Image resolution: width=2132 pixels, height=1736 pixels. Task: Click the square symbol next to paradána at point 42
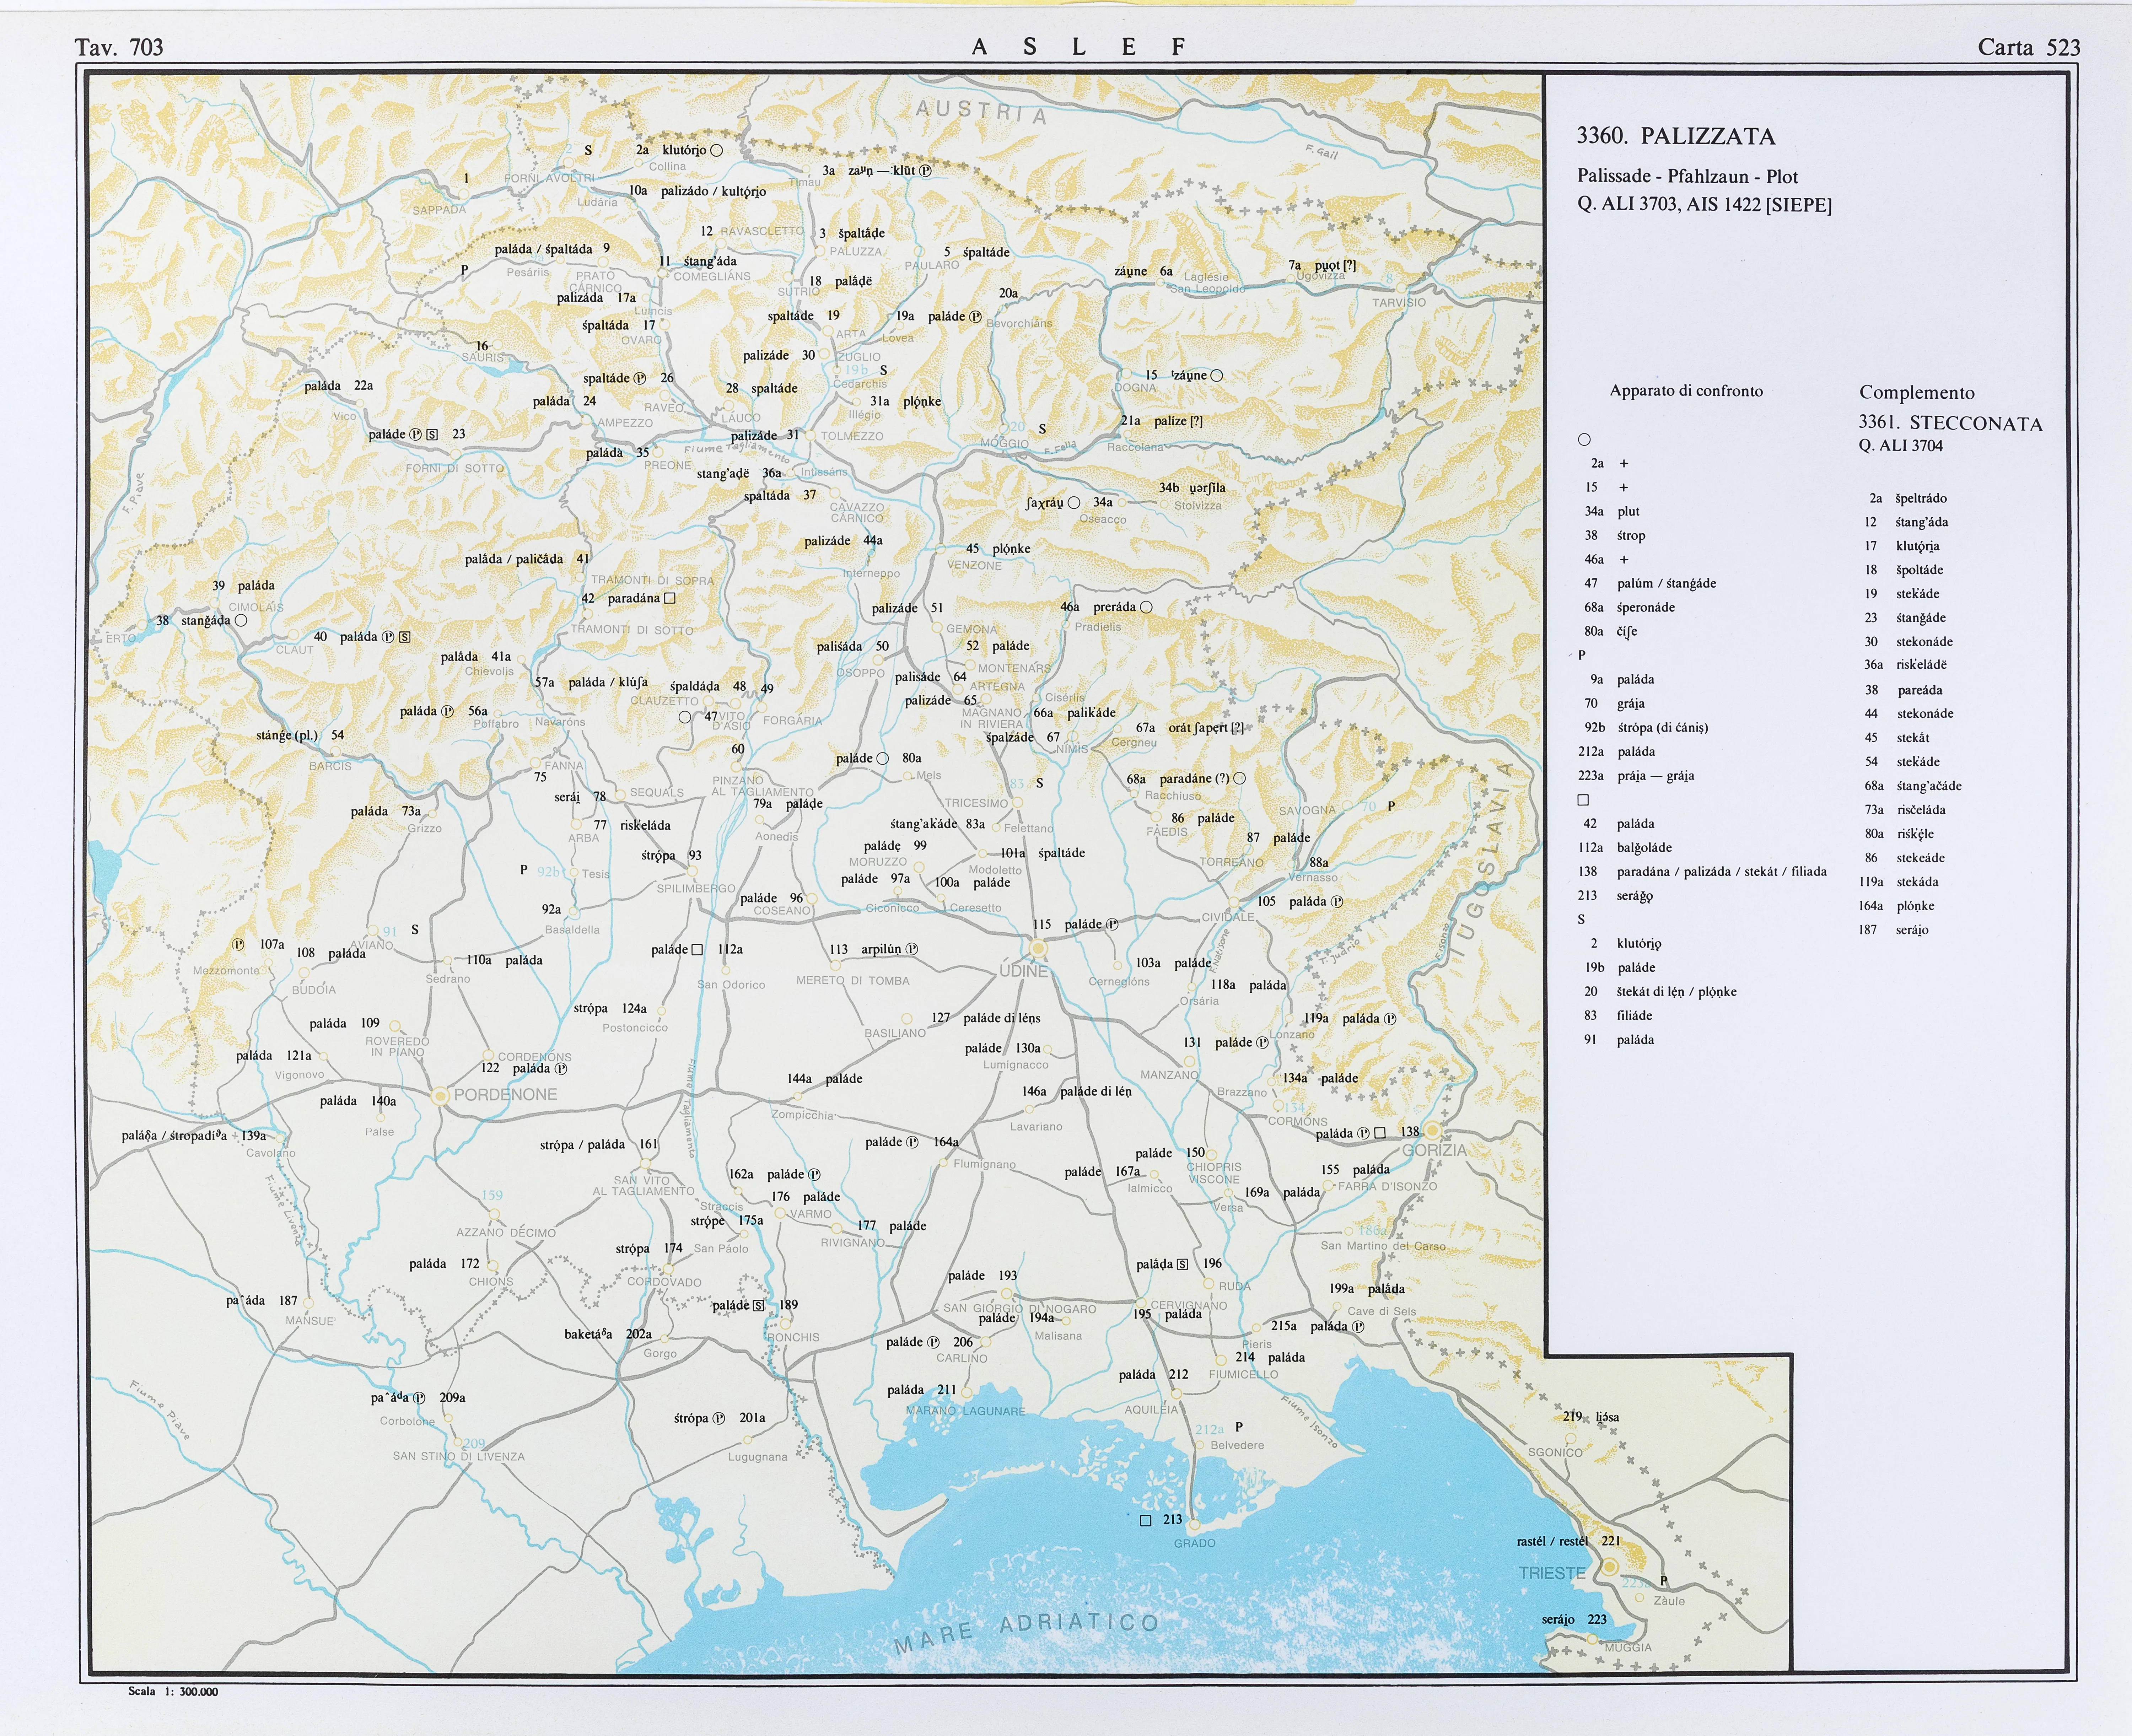(670, 598)
